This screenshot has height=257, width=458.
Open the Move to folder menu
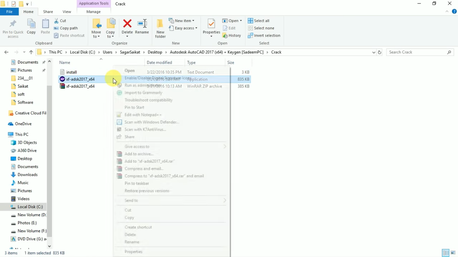[x=96, y=29]
